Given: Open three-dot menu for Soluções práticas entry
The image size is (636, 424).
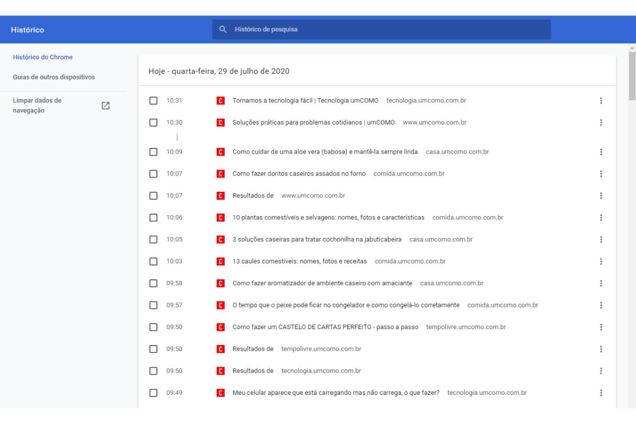Looking at the screenshot, I should coord(600,122).
